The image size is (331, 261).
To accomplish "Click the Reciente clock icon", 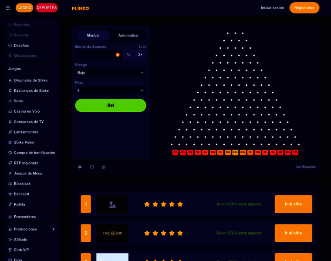I will [x=10, y=35].
